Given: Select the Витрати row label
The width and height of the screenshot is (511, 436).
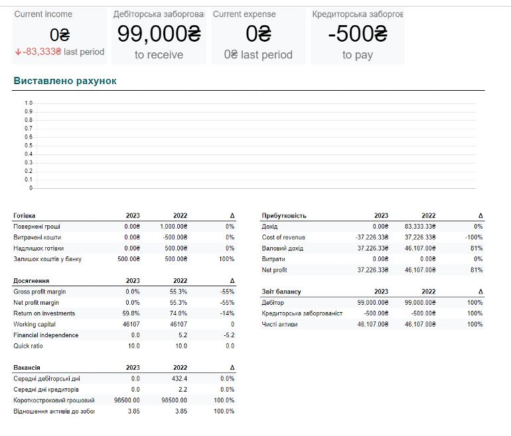Looking at the screenshot, I should [273, 259].
